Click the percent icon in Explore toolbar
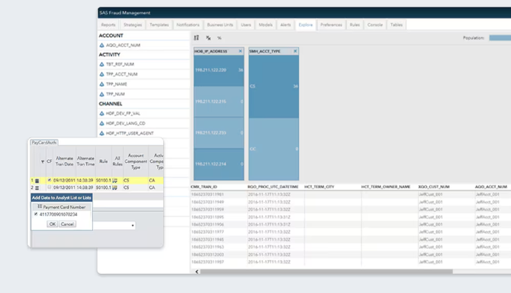The width and height of the screenshot is (511, 293). click(x=219, y=38)
